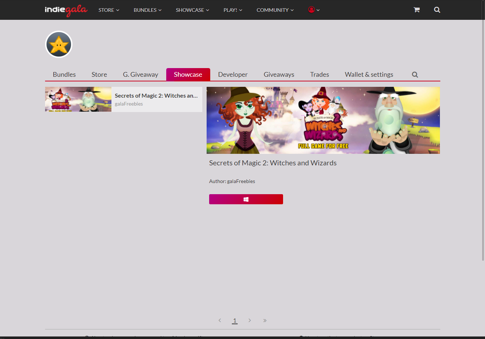Image resolution: width=485 pixels, height=339 pixels.
Task: Open the Wallet & settings tab
Action: tap(369, 75)
